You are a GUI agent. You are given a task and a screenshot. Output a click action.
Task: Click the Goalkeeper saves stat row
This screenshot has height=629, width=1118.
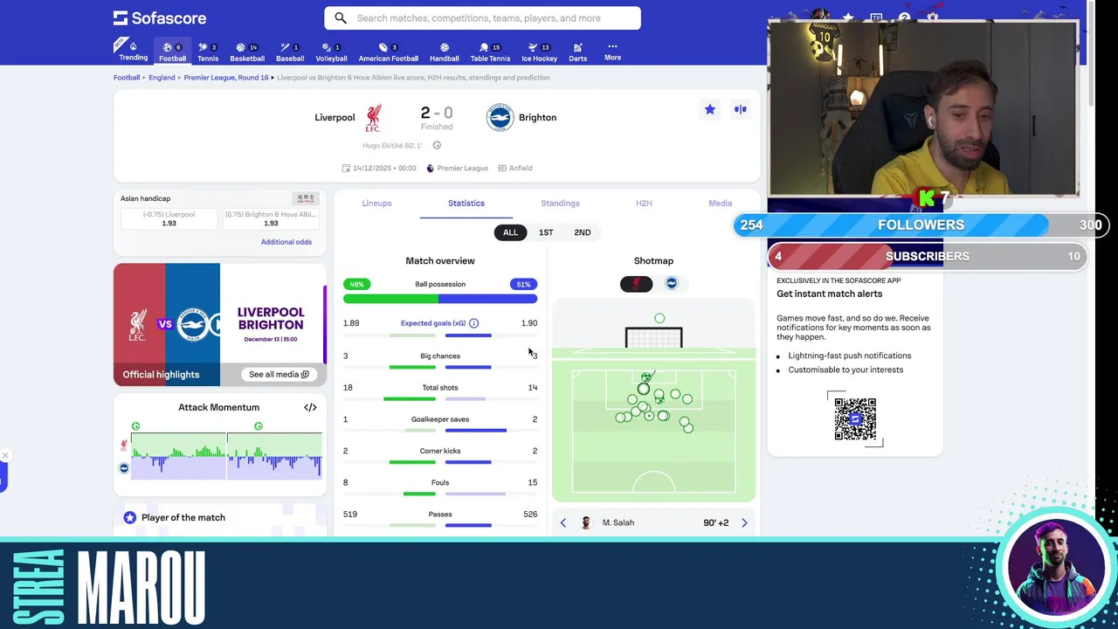coord(440,424)
